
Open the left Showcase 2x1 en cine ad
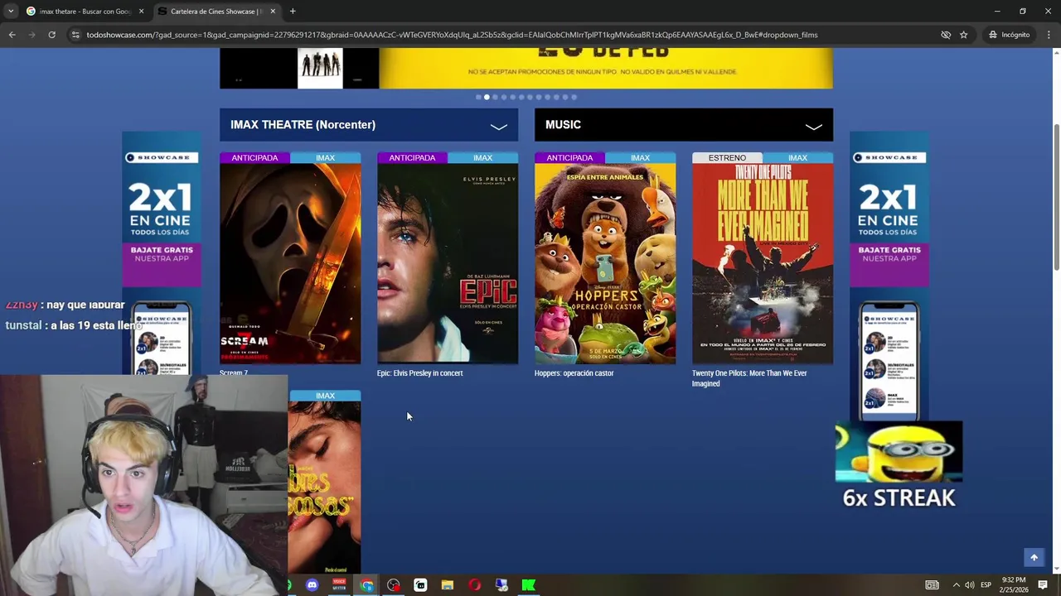pos(162,252)
